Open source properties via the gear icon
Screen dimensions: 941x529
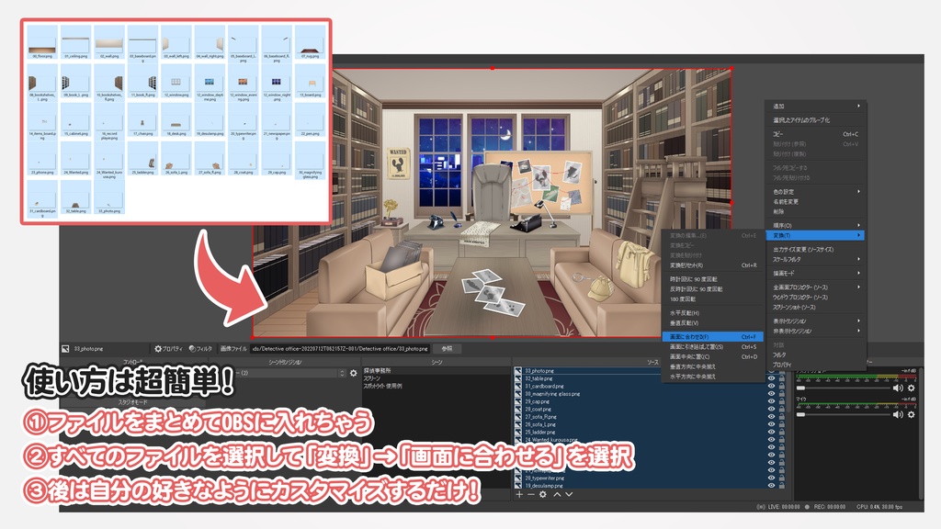pyautogui.click(x=542, y=493)
